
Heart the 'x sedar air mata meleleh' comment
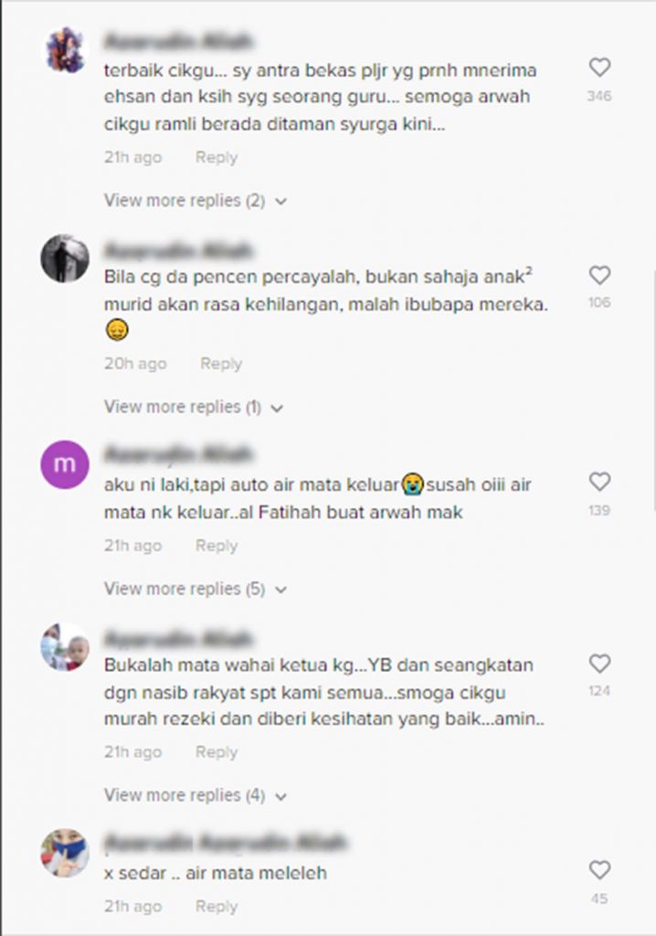pos(599,870)
